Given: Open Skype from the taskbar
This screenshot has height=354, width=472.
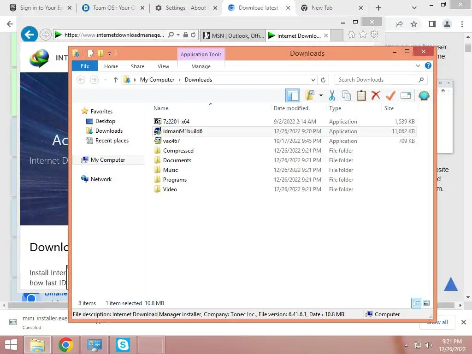Looking at the screenshot, I should 123,345.
